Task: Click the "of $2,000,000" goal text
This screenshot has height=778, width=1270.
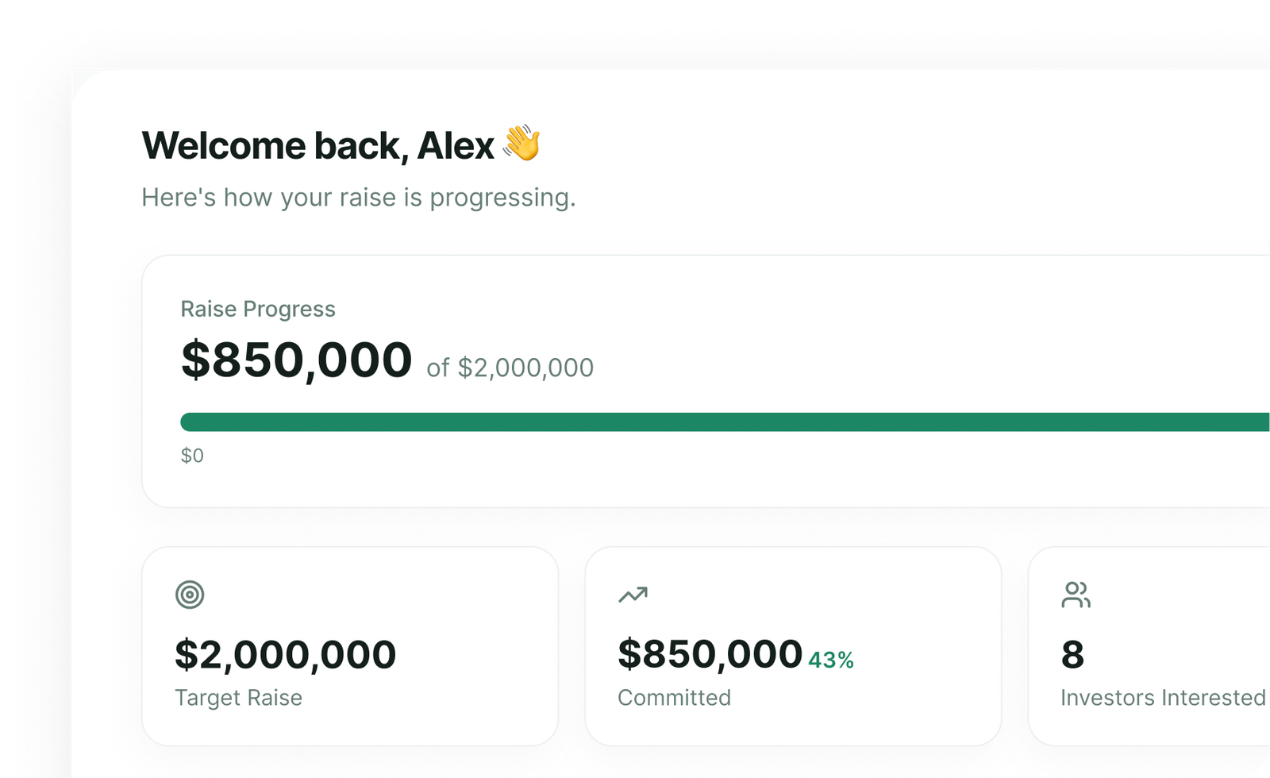Action: click(510, 368)
